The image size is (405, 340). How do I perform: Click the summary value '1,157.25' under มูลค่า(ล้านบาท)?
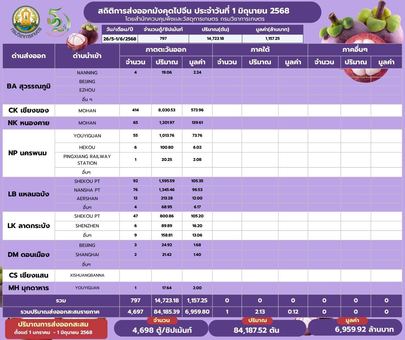(x=272, y=39)
